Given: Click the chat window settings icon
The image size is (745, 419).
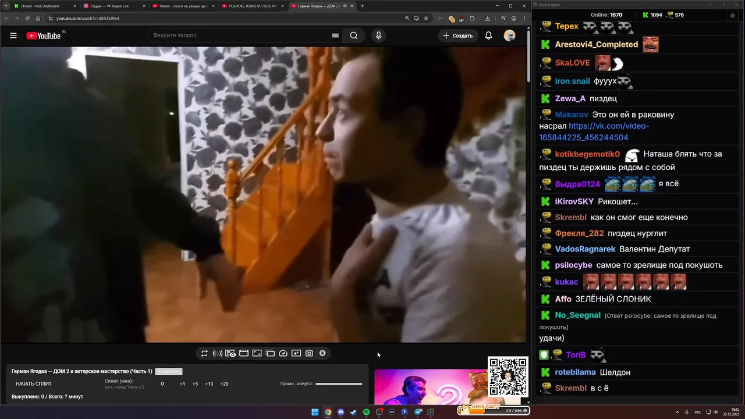Looking at the screenshot, I should [x=732, y=15].
